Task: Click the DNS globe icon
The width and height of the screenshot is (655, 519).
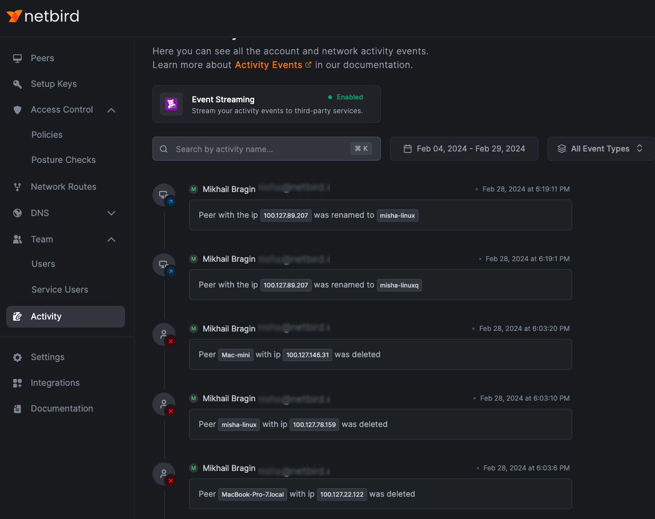Action: tap(18, 213)
